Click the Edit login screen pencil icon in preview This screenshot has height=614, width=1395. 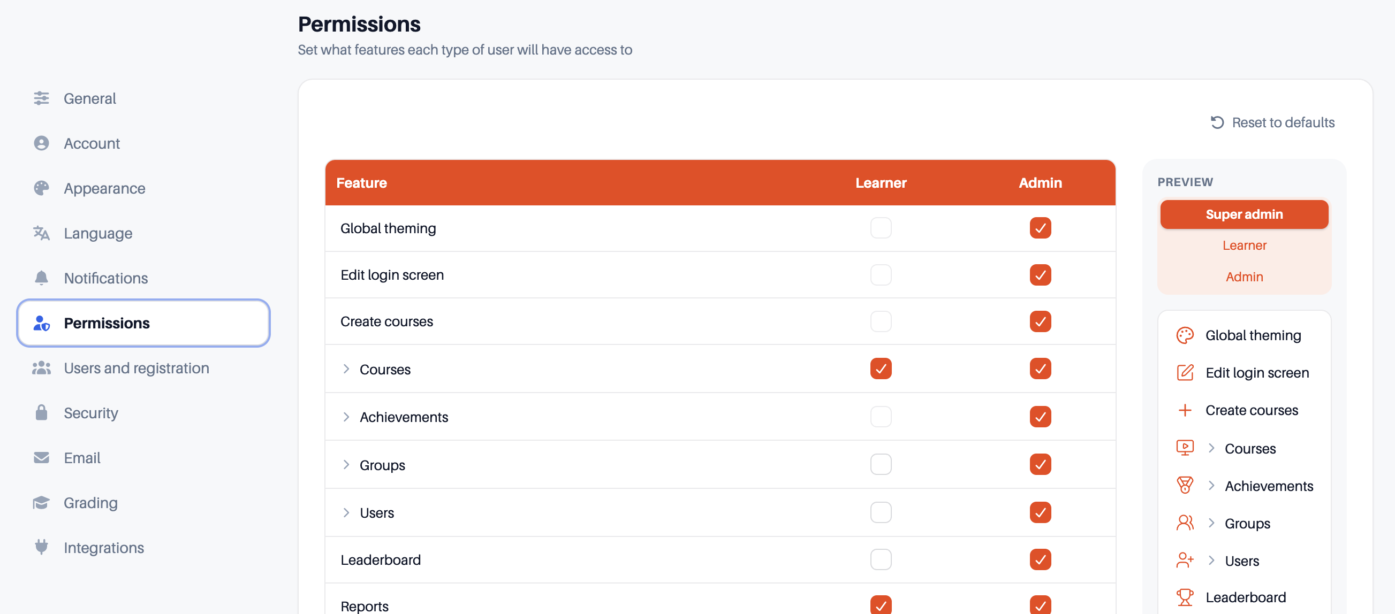pyautogui.click(x=1184, y=373)
